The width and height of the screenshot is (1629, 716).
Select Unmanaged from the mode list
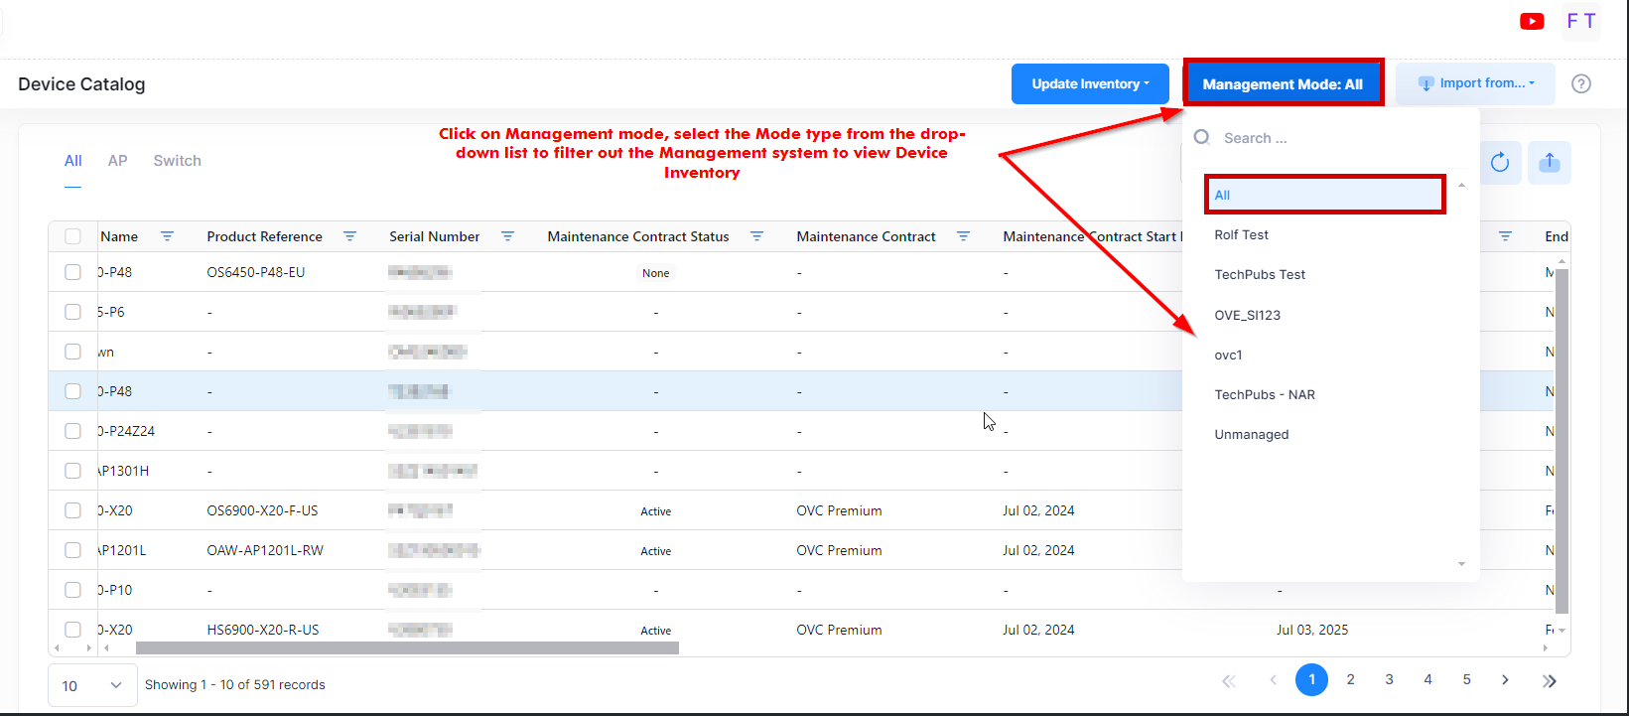click(x=1251, y=435)
